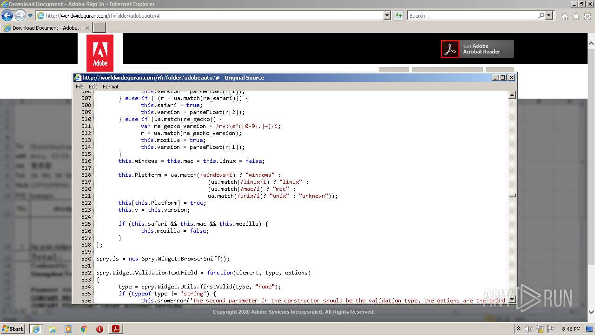This screenshot has height=335, width=595.
Task: Click 'this.mozilla = true;' on line 513
Action: pos(173,140)
